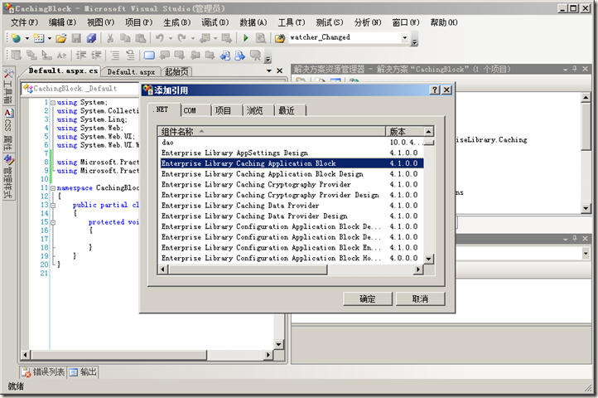
Task: Open the Undo history dropdown arrow
Action: 170,38
